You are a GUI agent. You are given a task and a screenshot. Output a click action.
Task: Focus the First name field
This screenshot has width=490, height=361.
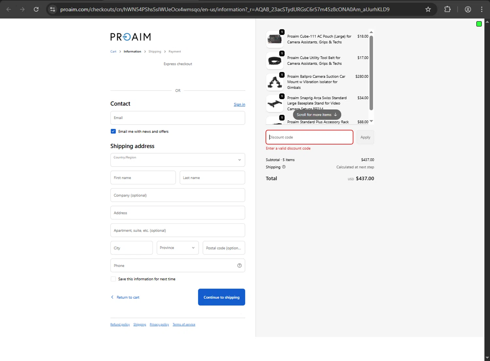143,178
